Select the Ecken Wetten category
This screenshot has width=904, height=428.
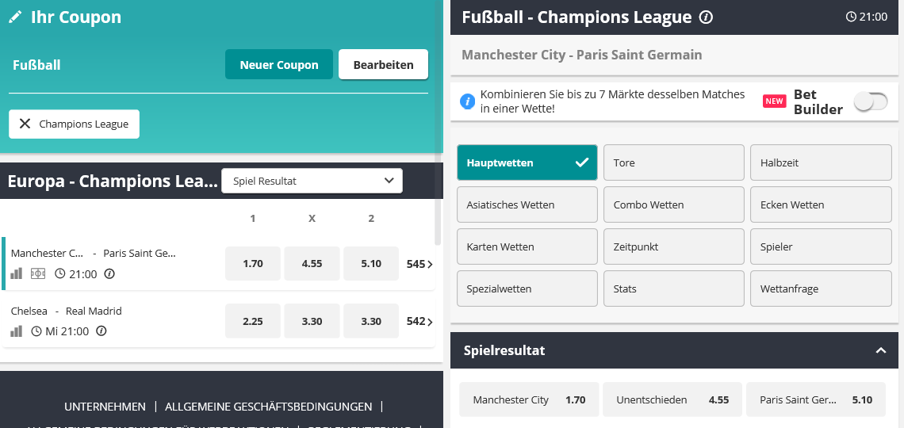pos(821,204)
